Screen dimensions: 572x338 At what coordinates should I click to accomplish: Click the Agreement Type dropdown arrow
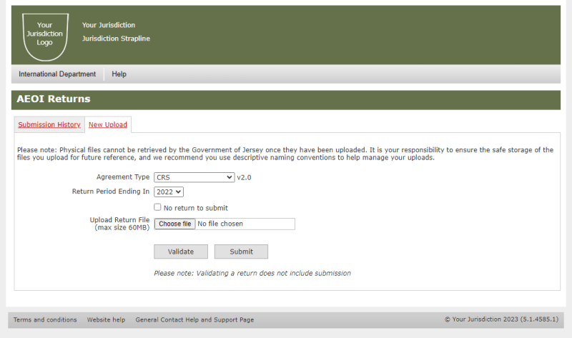click(229, 177)
